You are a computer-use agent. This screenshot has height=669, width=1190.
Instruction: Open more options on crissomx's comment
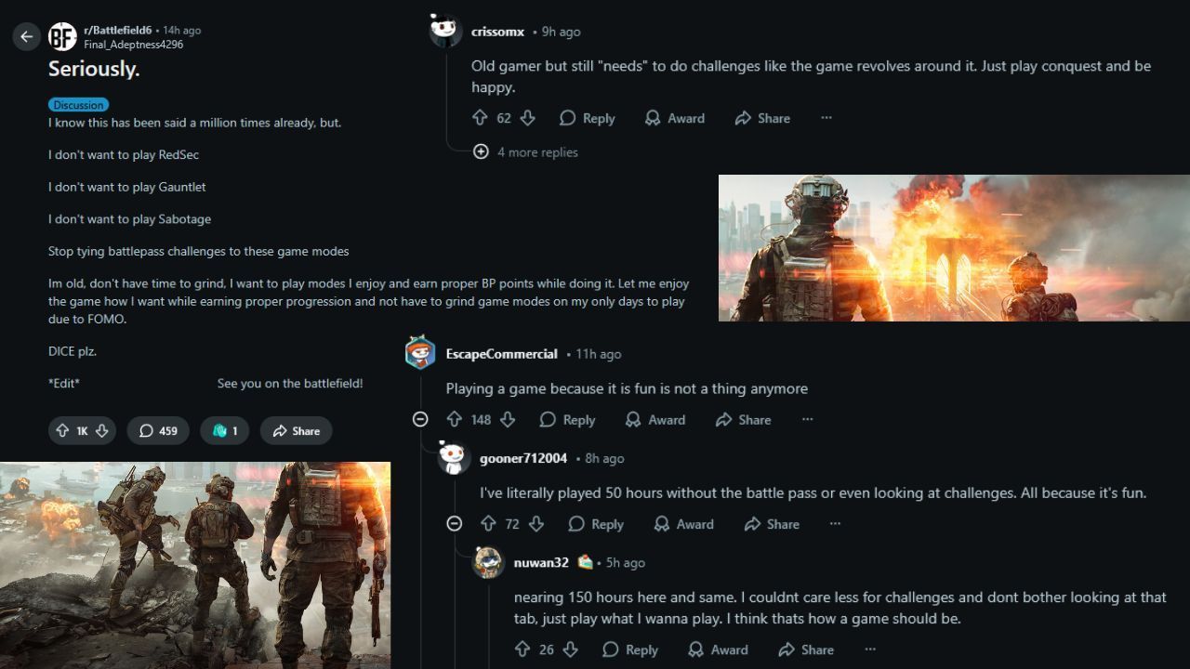click(826, 118)
